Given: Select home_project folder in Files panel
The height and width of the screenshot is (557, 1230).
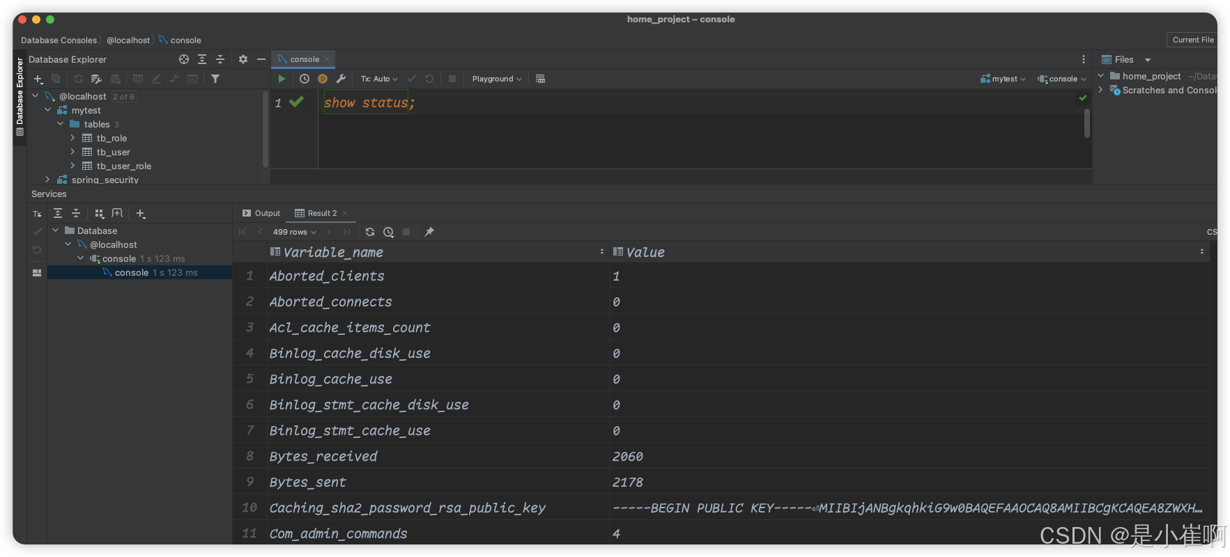Looking at the screenshot, I should pos(1151,77).
